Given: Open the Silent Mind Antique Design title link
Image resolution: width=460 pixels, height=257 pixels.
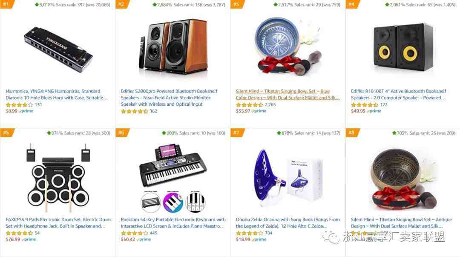Looking at the screenshot, I should click(401, 222).
